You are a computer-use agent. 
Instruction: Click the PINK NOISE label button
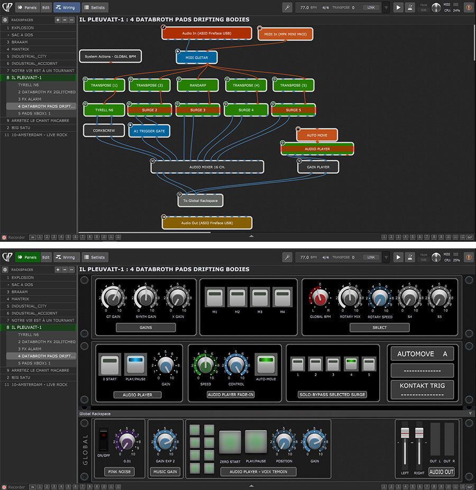tap(120, 471)
